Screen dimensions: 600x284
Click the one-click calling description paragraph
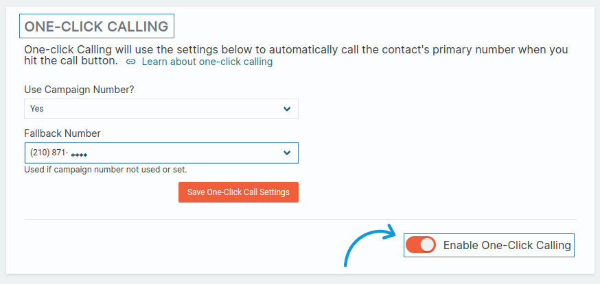pyautogui.click(x=295, y=51)
